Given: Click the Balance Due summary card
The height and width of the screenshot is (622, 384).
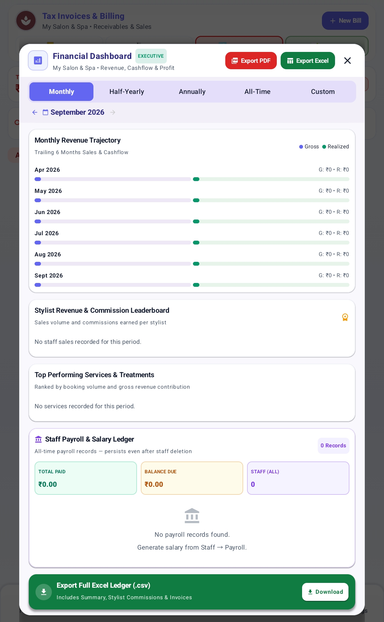Looking at the screenshot, I should tap(192, 478).
